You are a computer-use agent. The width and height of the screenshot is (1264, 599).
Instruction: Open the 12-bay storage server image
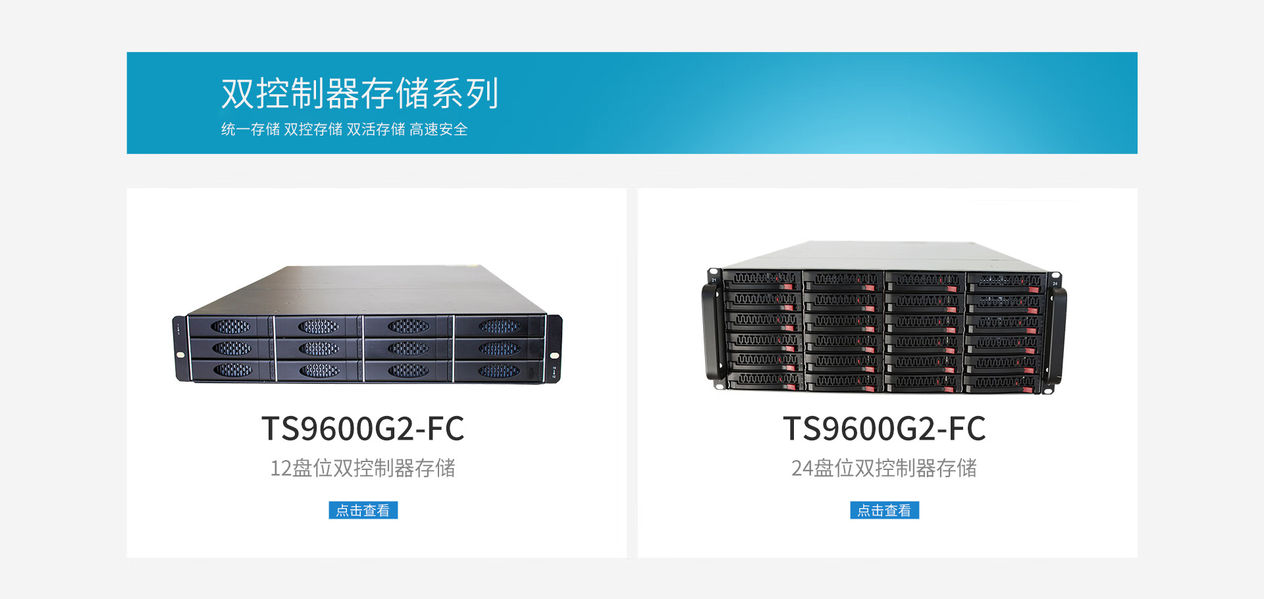pyautogui.click(x=367, y=324)
